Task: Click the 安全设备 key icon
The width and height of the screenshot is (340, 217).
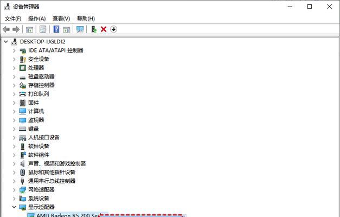Action: tap(23, 59)
